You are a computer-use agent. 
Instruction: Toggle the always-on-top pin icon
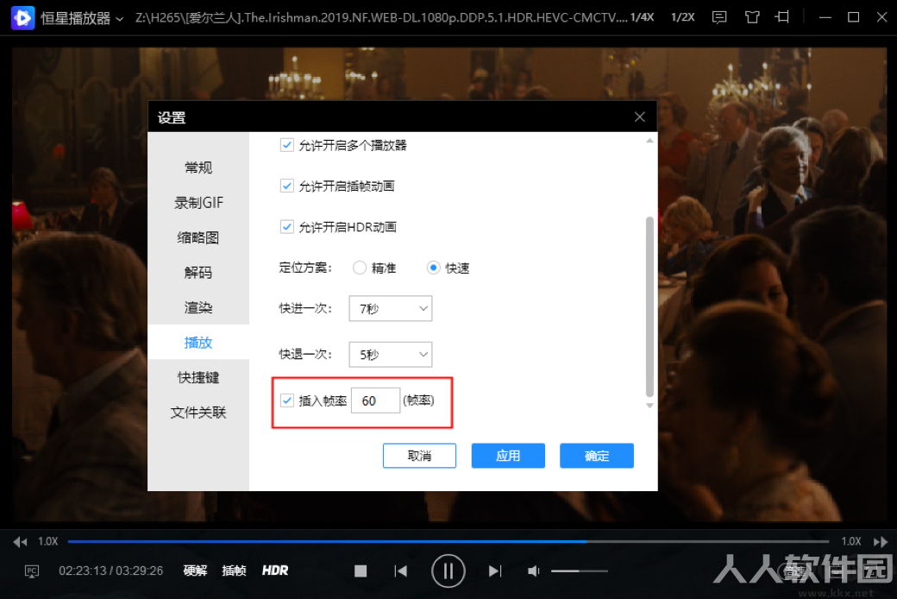point(782,18)
